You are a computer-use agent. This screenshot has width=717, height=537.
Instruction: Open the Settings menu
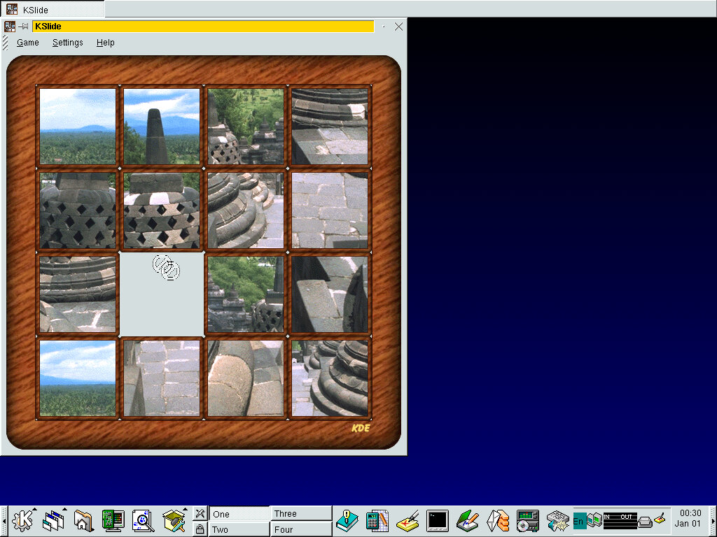[x=67, y=43]
